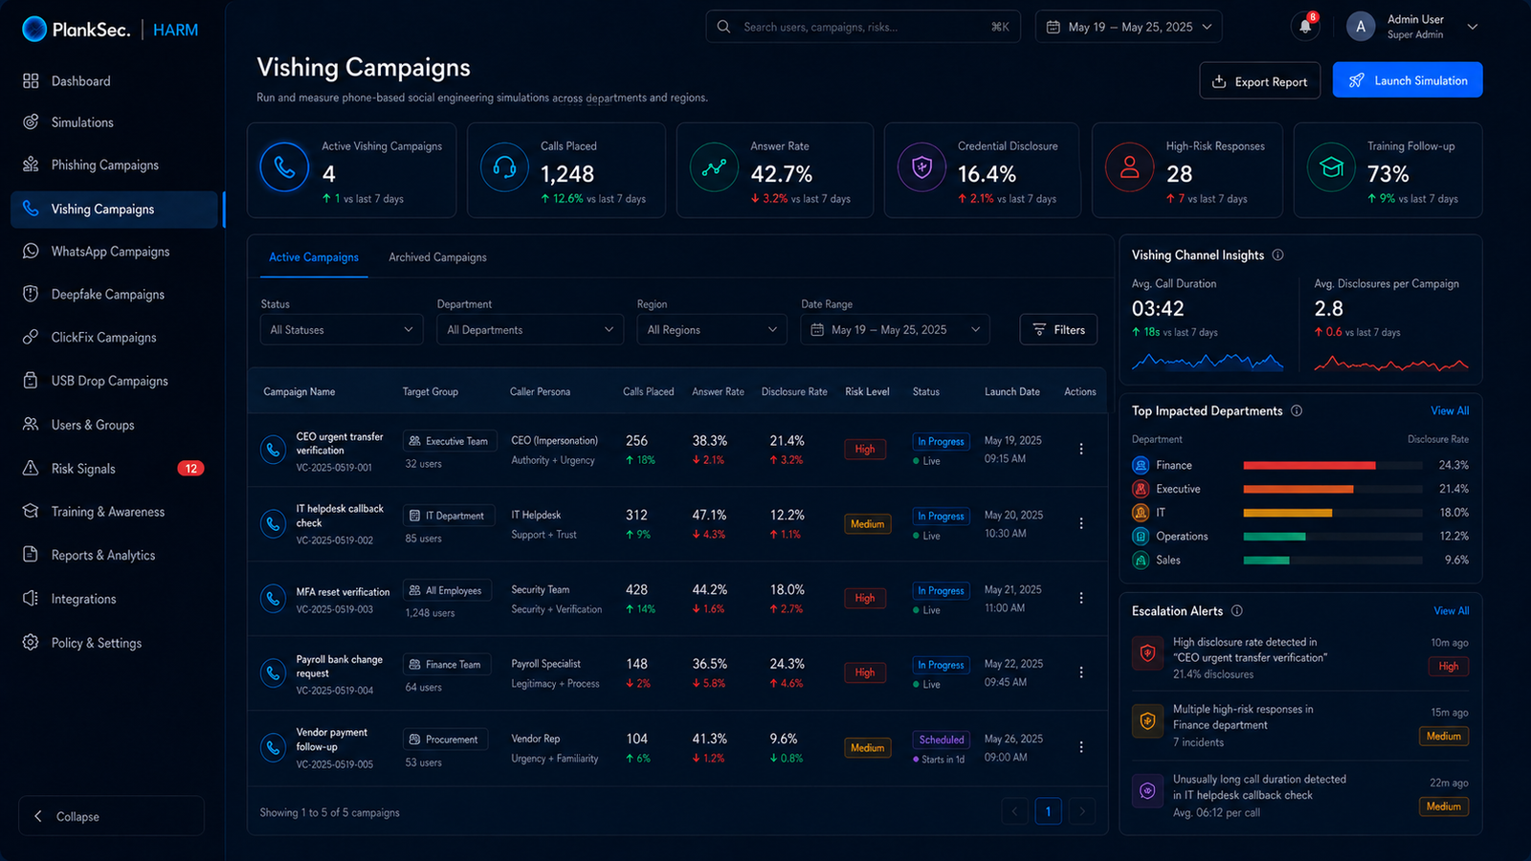Click campaign ID VC-2025-0519-002

(x=334, y=541)
